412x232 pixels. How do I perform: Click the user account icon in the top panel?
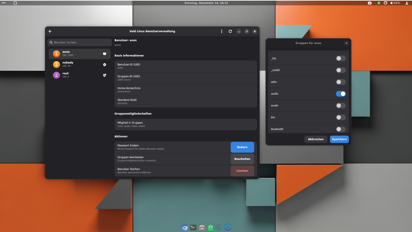pos(407,3)
